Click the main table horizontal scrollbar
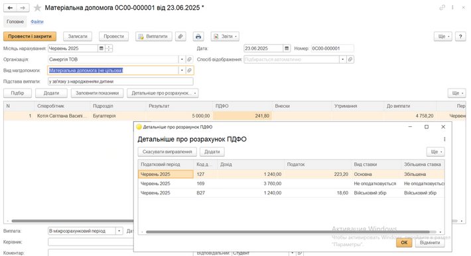The image size is (471, 256). tap(72, 221)
